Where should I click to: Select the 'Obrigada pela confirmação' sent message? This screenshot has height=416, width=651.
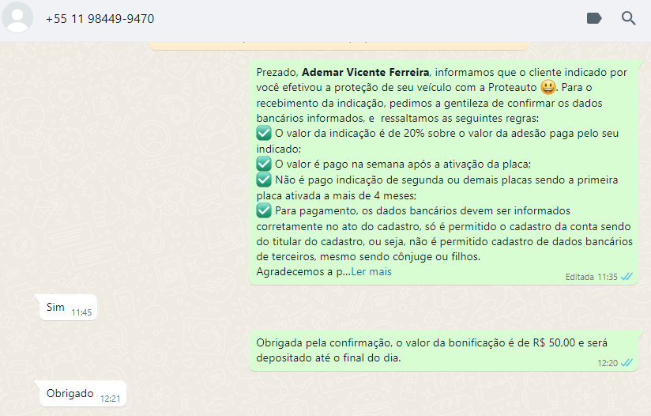(x=443, y=350)
